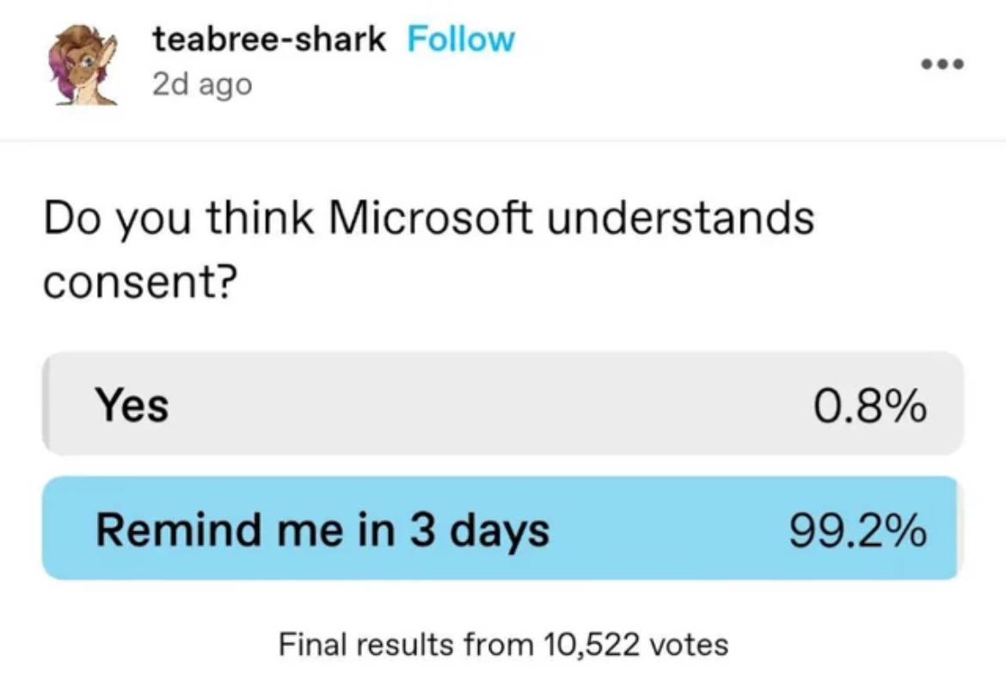The width and height of the screenshot is (1006, 685).
Task: Click the "Yes" label text
Action: click(132, 405)
